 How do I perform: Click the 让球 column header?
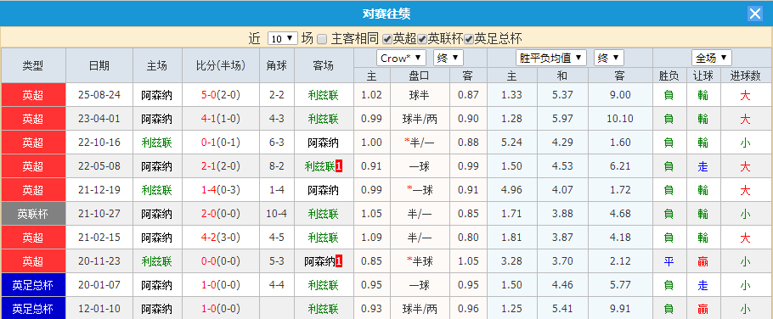tap(703, 76)
